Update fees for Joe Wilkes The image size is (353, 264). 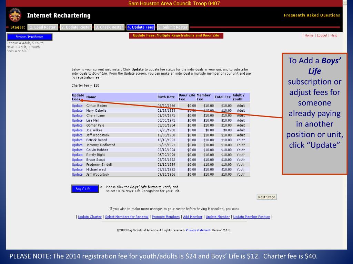(77, 130)
